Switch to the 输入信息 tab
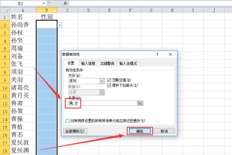Image resolution: width=232 pixels, height=155 pixels. [88, 63]
